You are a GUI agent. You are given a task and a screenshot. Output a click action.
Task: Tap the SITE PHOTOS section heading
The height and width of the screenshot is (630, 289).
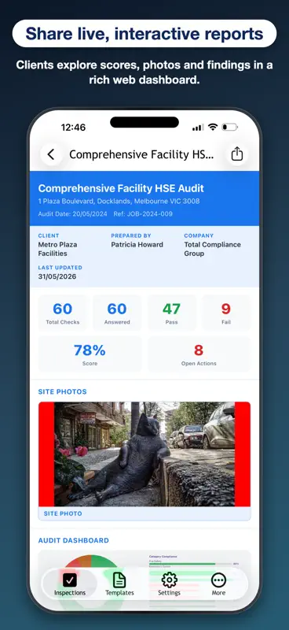[x=63, y=391]
